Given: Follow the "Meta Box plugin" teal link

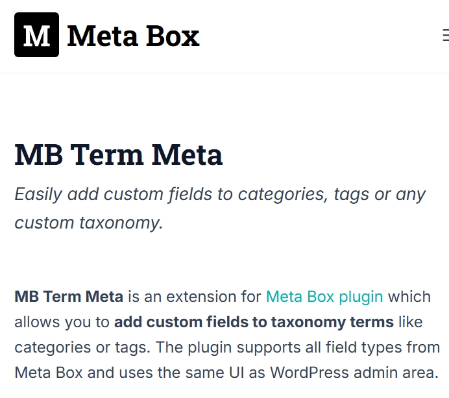Looking at the screenshot, I should [324, 297].
